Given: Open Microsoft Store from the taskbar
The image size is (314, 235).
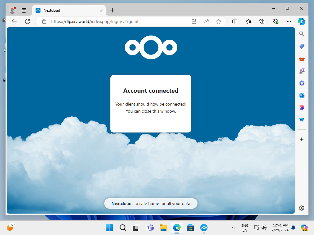Looking at the screenshot, I should (190, 228).
